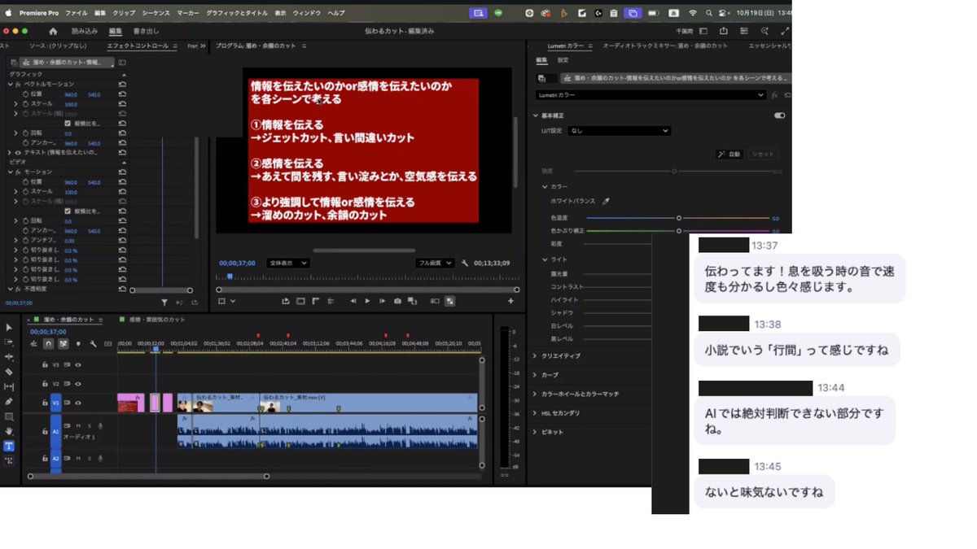Open the シーケンス menu
This screenshot has width=977, height=549.
pos(156,13)
